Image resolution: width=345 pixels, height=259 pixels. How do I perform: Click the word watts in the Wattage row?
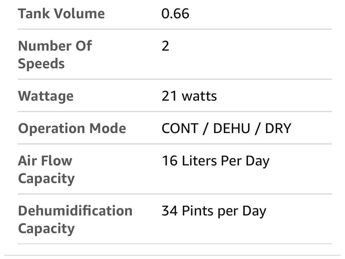pyautogui.click(x=199, y=96)
